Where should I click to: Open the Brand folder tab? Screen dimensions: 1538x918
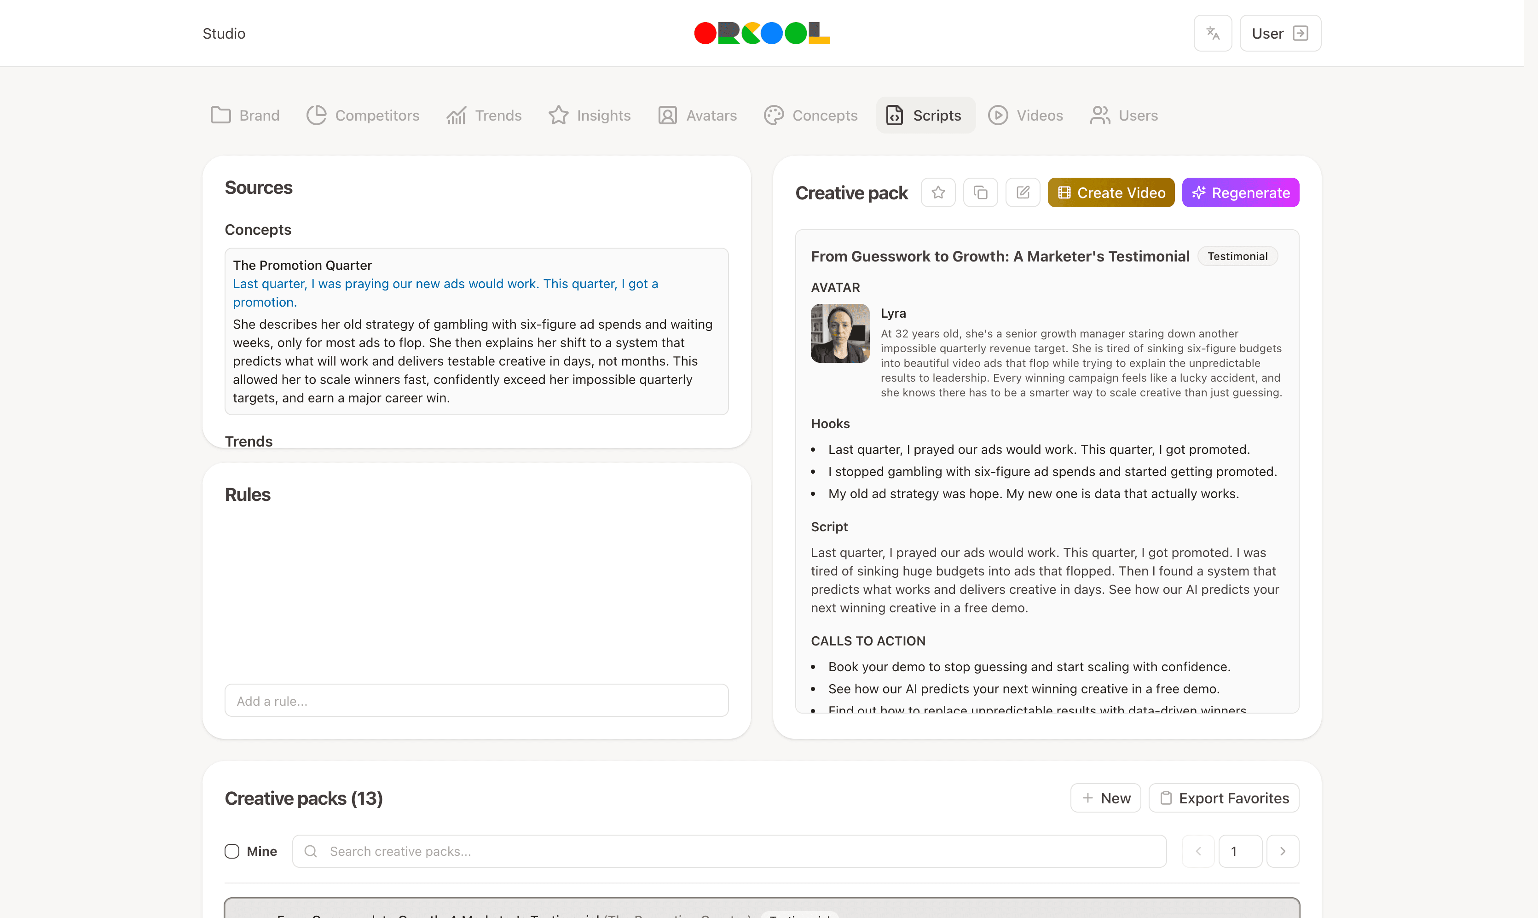pos(245,116)
